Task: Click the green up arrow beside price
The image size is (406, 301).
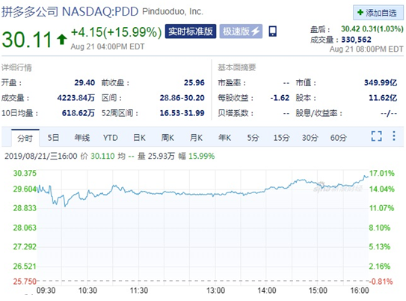Action: pyautogui.click(x=62, y=40)
